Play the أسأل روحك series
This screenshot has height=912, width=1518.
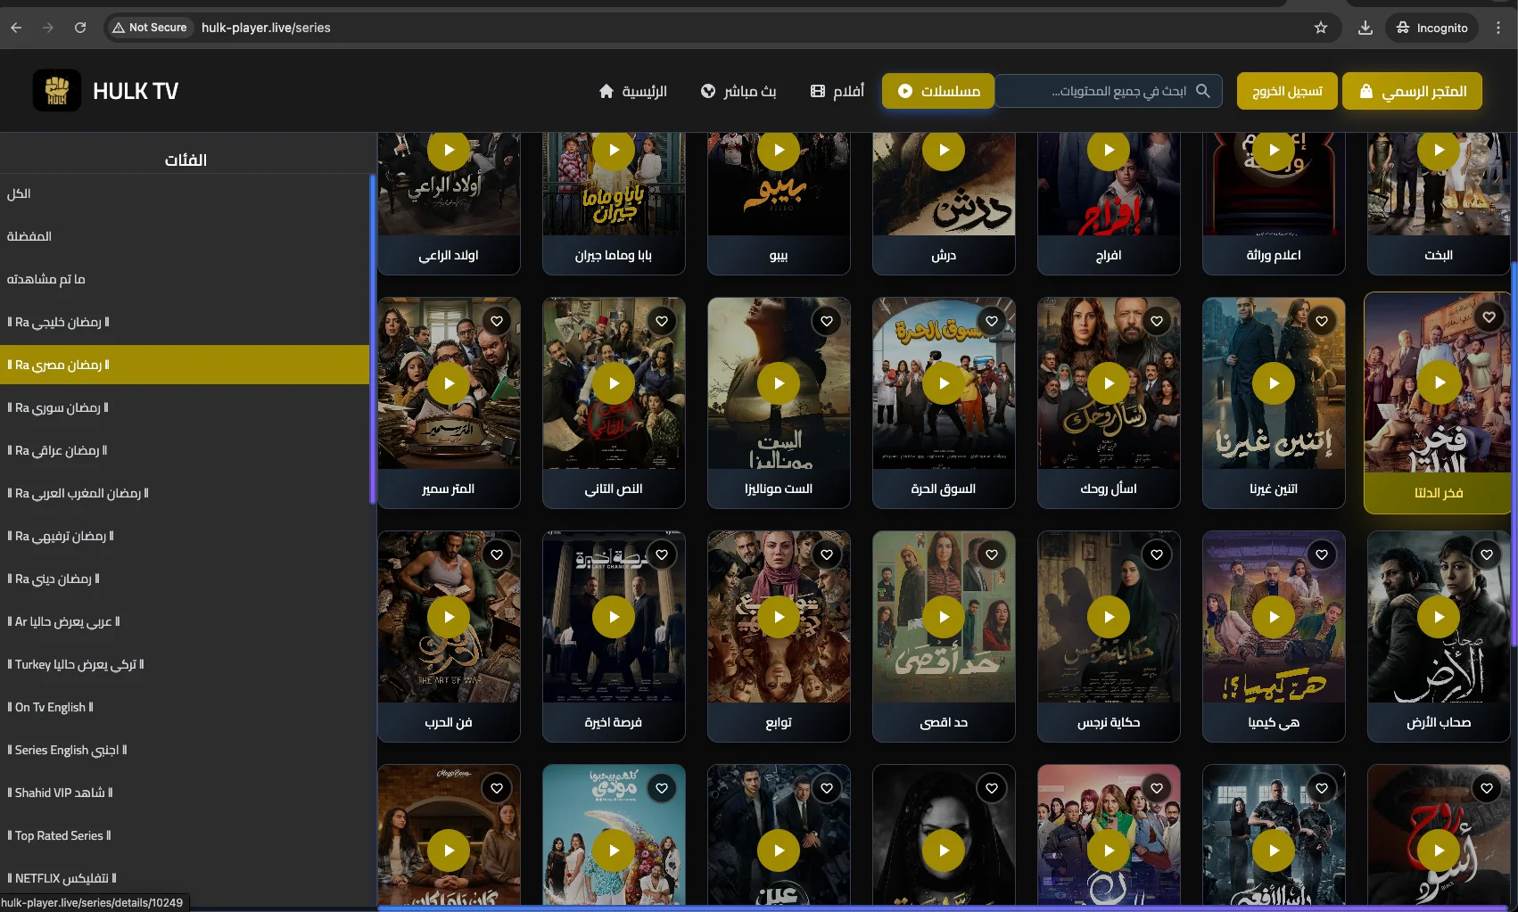tap(1109, 383)
